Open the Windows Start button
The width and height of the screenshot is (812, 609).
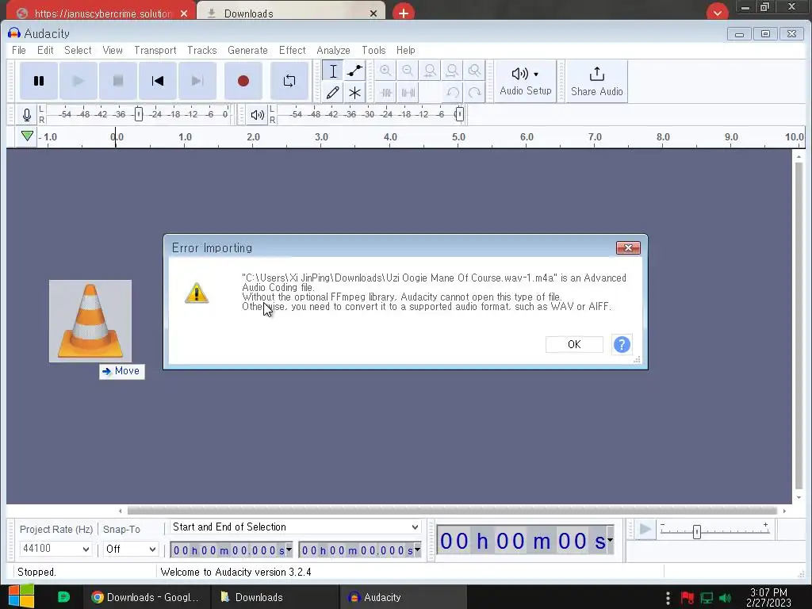coord(21,596)
